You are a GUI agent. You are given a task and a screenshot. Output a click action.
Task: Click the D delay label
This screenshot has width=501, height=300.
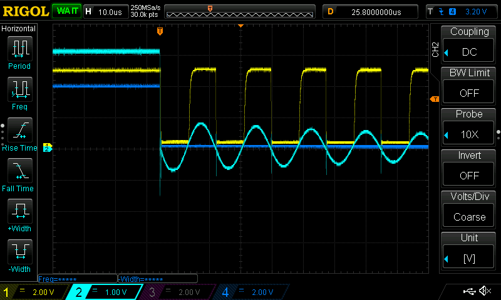tap(331, 12)
